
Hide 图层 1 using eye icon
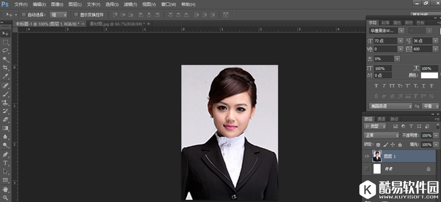tap(367, 156)
